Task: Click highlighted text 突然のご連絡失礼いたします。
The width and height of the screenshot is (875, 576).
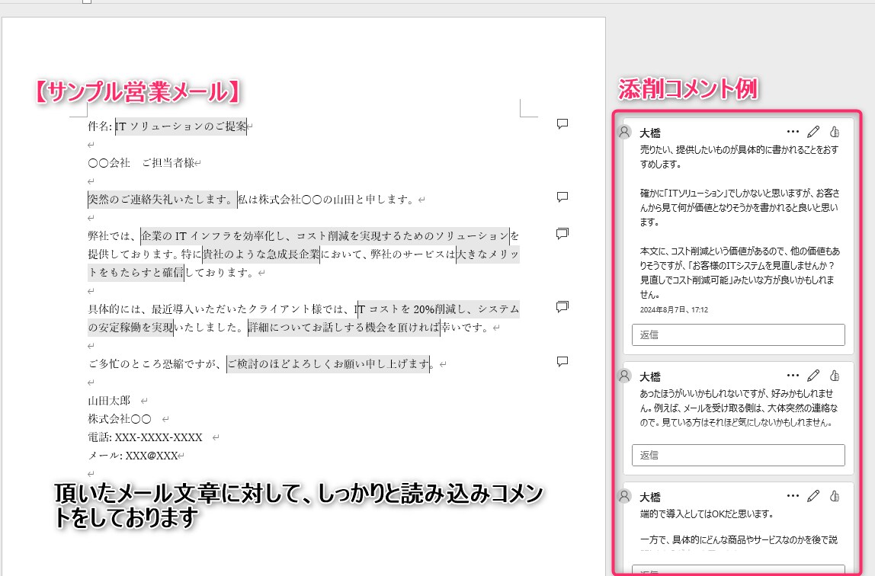Action: coord(162,199)
